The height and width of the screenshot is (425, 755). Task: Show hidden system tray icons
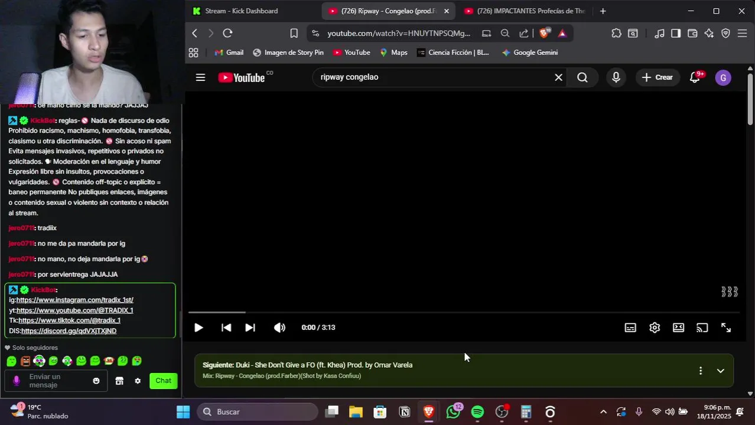coord(603,411)
